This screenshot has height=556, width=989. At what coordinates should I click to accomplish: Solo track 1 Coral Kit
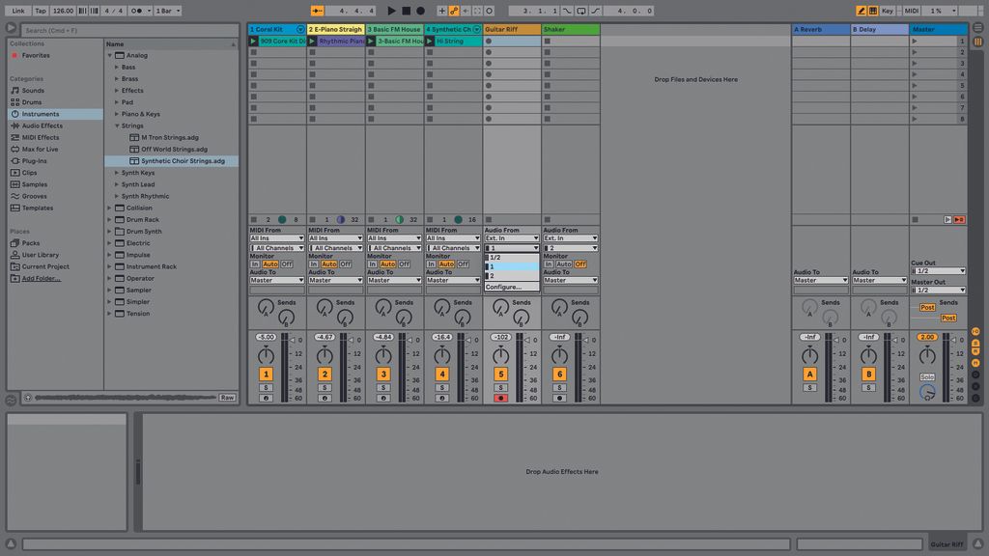coord(267,385)
